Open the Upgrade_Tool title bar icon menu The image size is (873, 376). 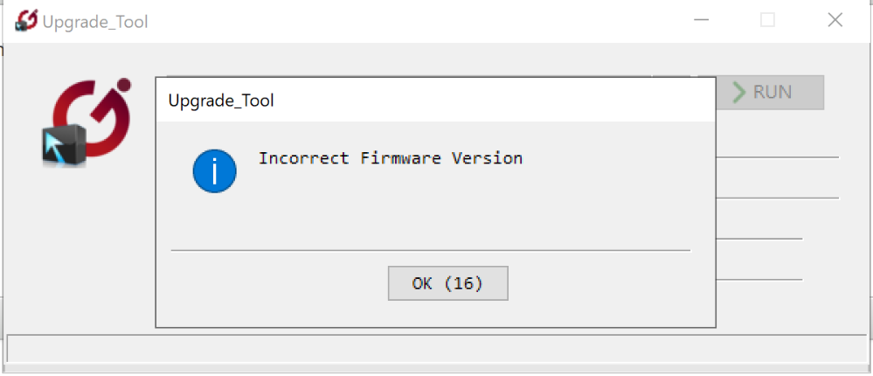pyautogui.click(x=26, y=22)
